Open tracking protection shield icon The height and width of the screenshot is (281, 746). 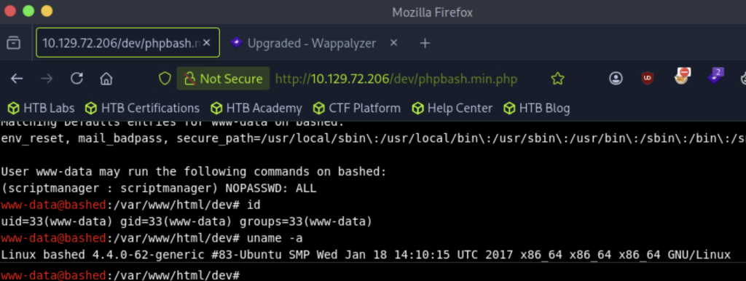coord(165,79)
